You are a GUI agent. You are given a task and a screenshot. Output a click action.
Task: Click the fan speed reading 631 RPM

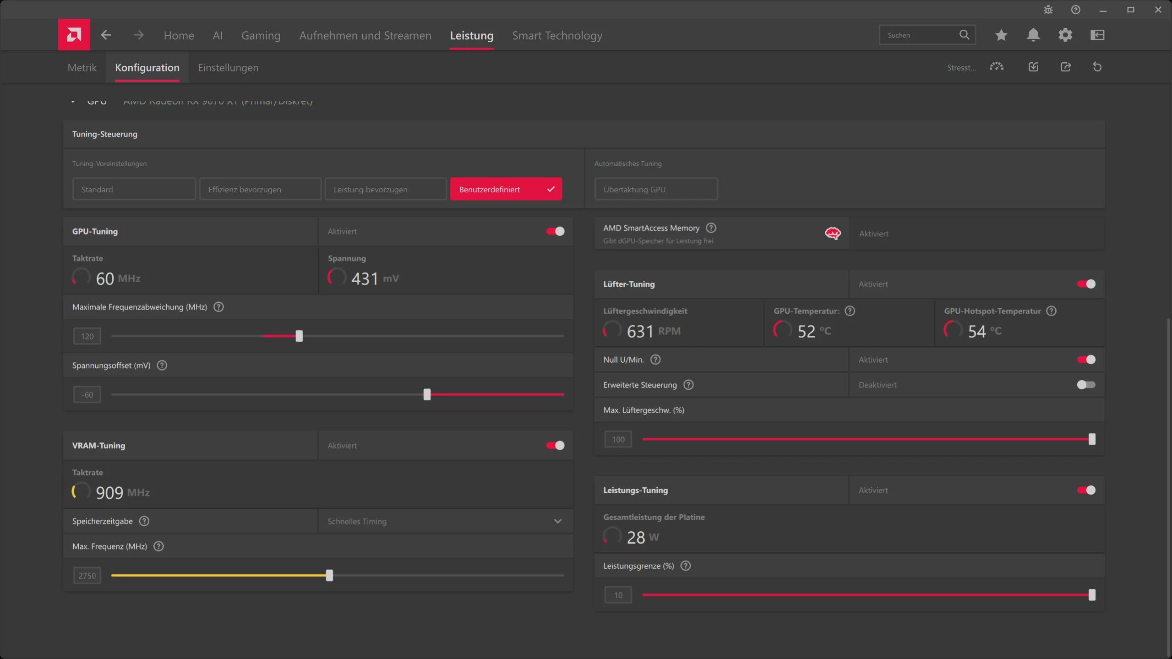[x=654, y=331]
